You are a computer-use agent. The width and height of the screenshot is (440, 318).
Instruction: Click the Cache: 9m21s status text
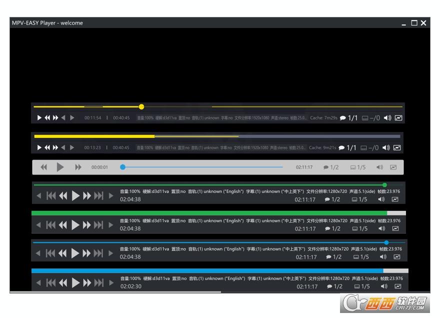click(322, 147)
